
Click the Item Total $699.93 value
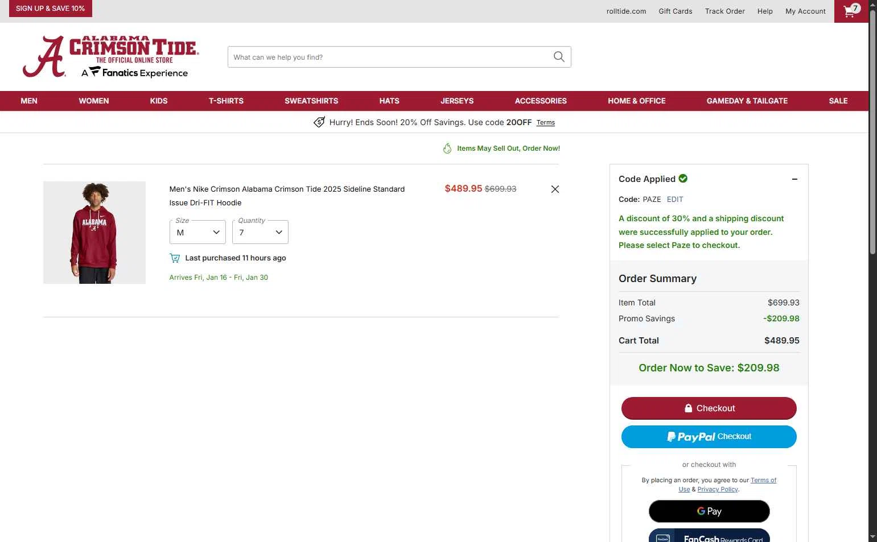click(784, 303)
